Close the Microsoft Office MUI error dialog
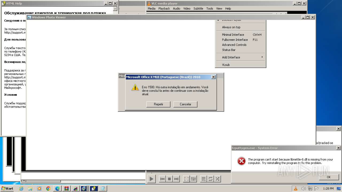Viewport: 342px width, 192px height. 213,77
